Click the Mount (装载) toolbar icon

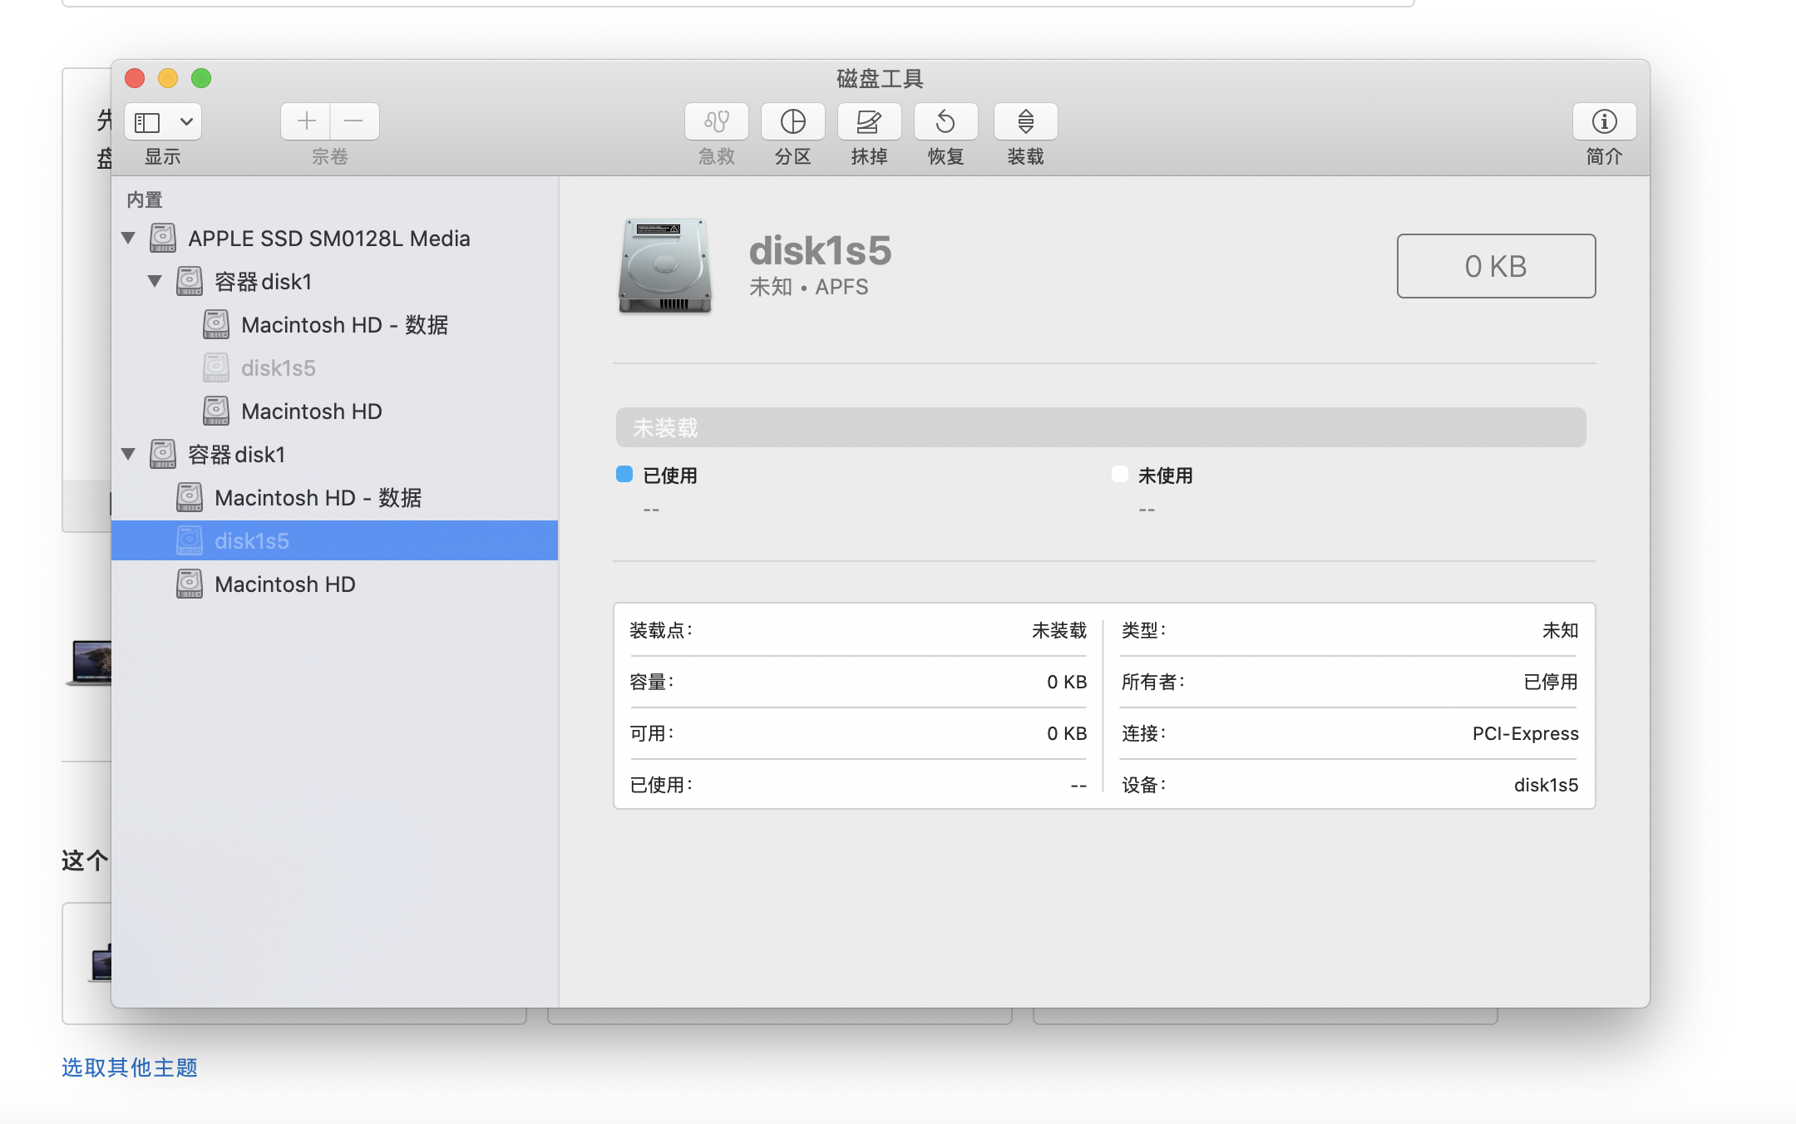tap(1025, 122)
